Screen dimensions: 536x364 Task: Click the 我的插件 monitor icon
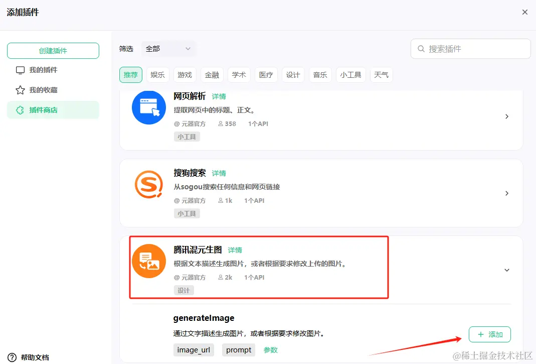[x=20, y=70]
